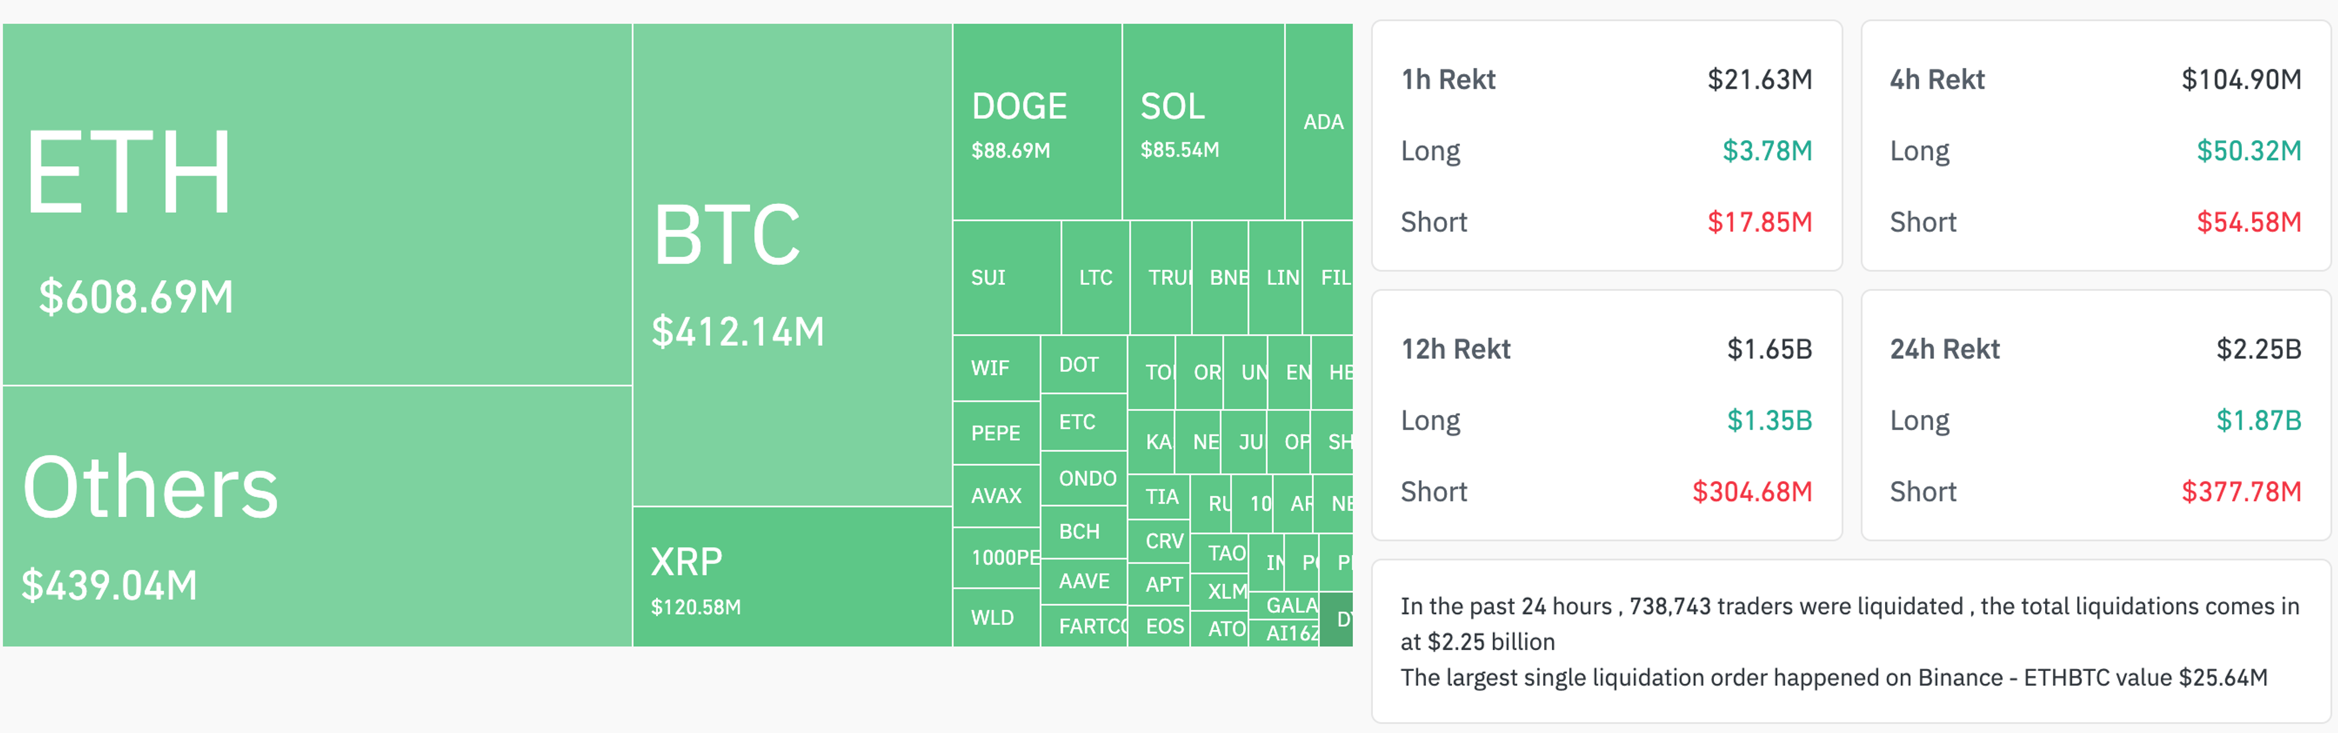Click the SOL $85.54M tile
Image resolution: width=2338 pixels, height=733 pixels.
point(1204,122)
